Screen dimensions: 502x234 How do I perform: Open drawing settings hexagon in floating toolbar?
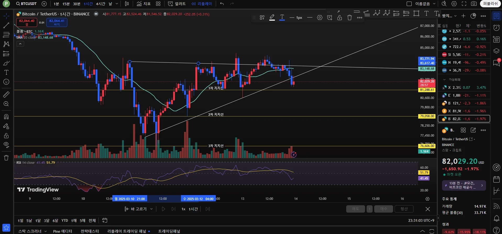320,17
